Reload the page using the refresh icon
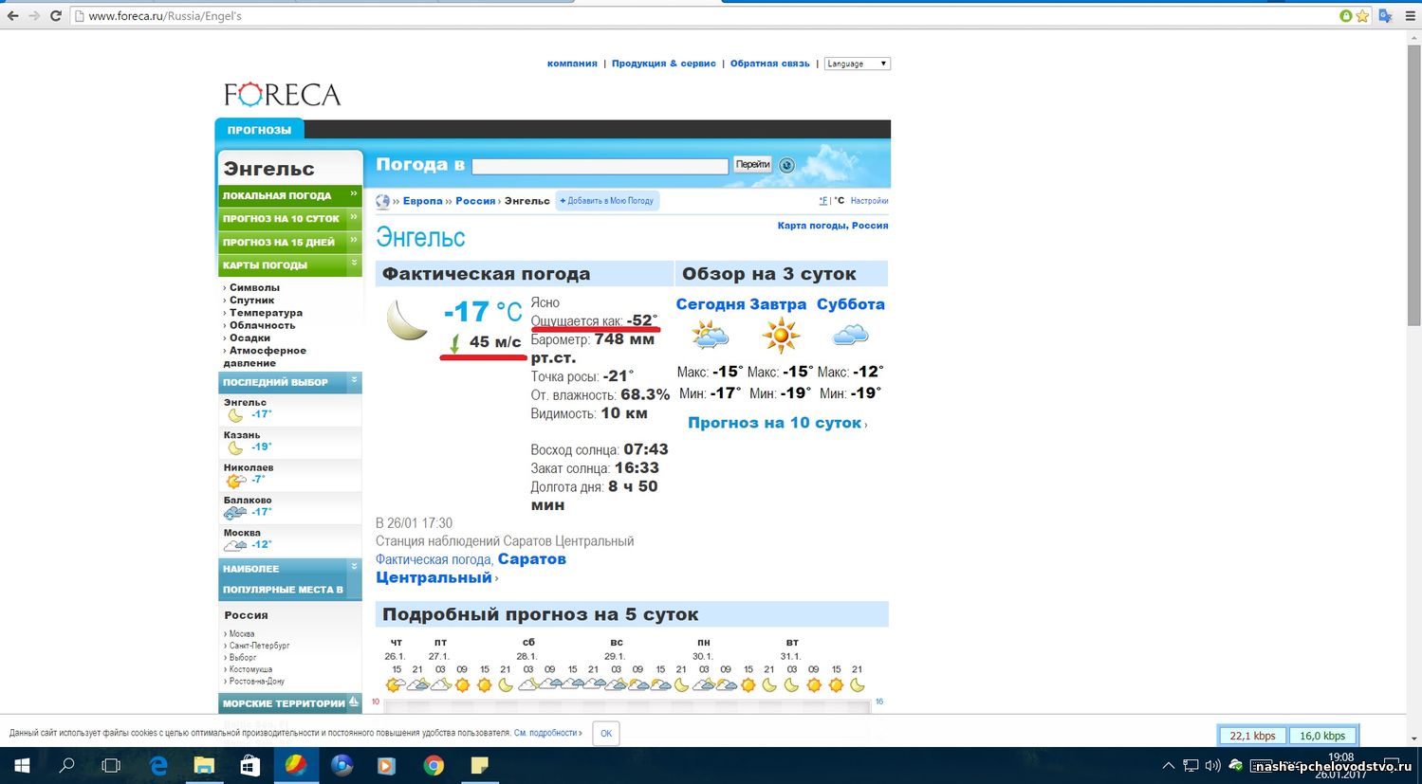The image size is (1422, 784). tap(56, 16)
